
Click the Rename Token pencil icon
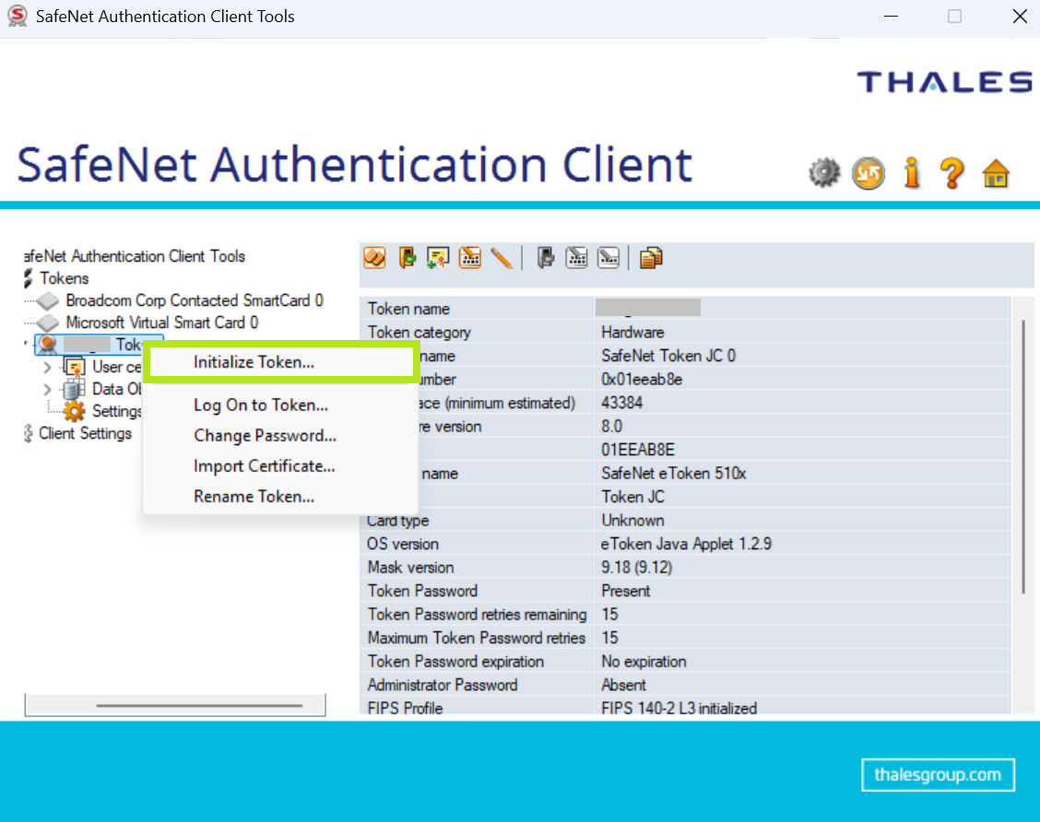pyautogui.click(x=502, y=258)
